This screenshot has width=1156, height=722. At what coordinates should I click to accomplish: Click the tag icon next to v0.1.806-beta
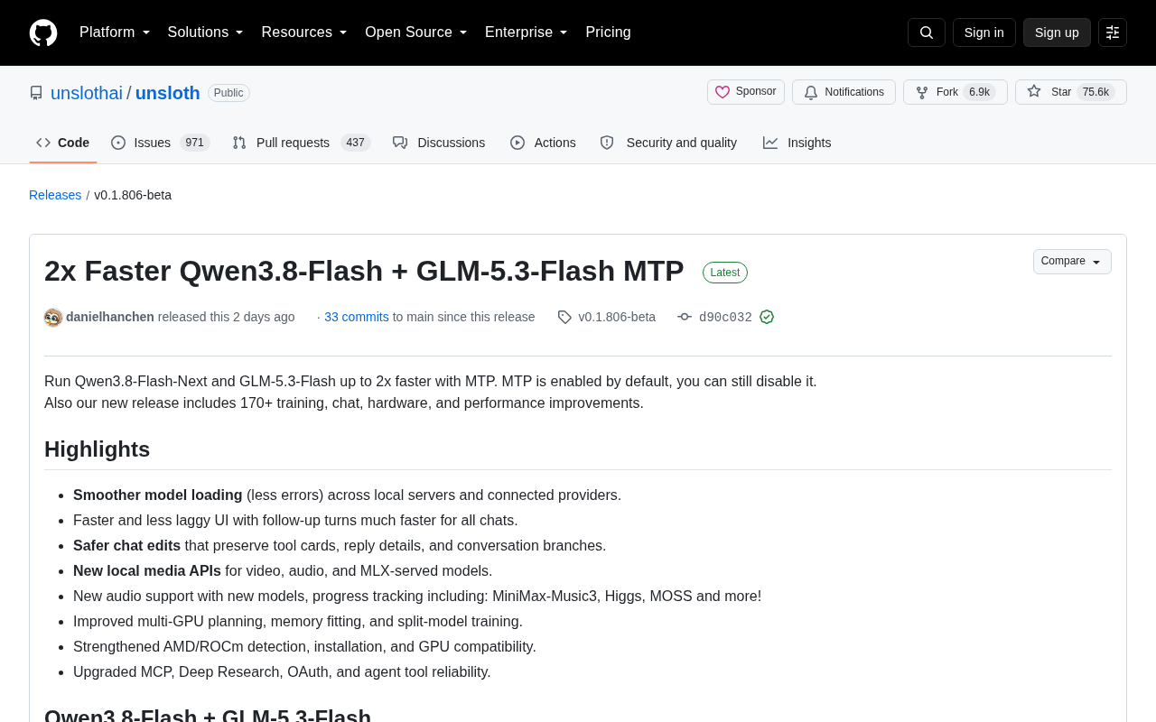564,317
